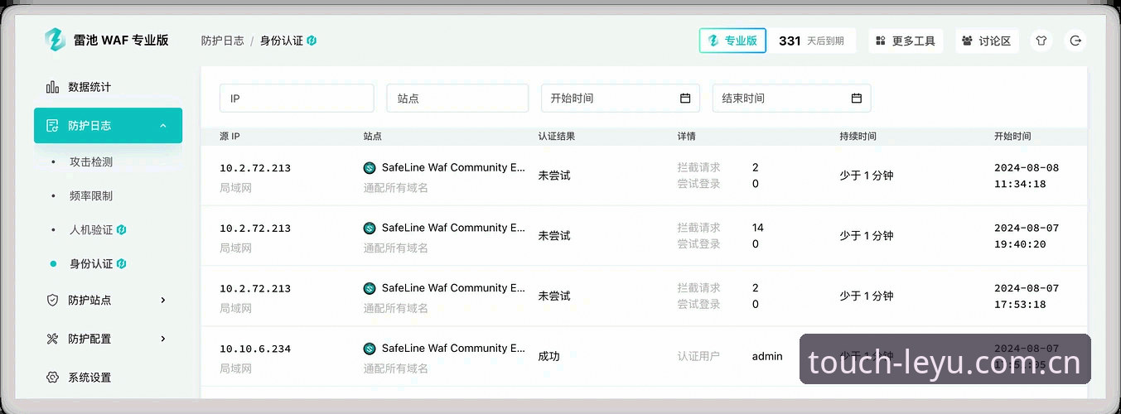Click calendar icon in 开始时间 field

(x=685, y=98)
